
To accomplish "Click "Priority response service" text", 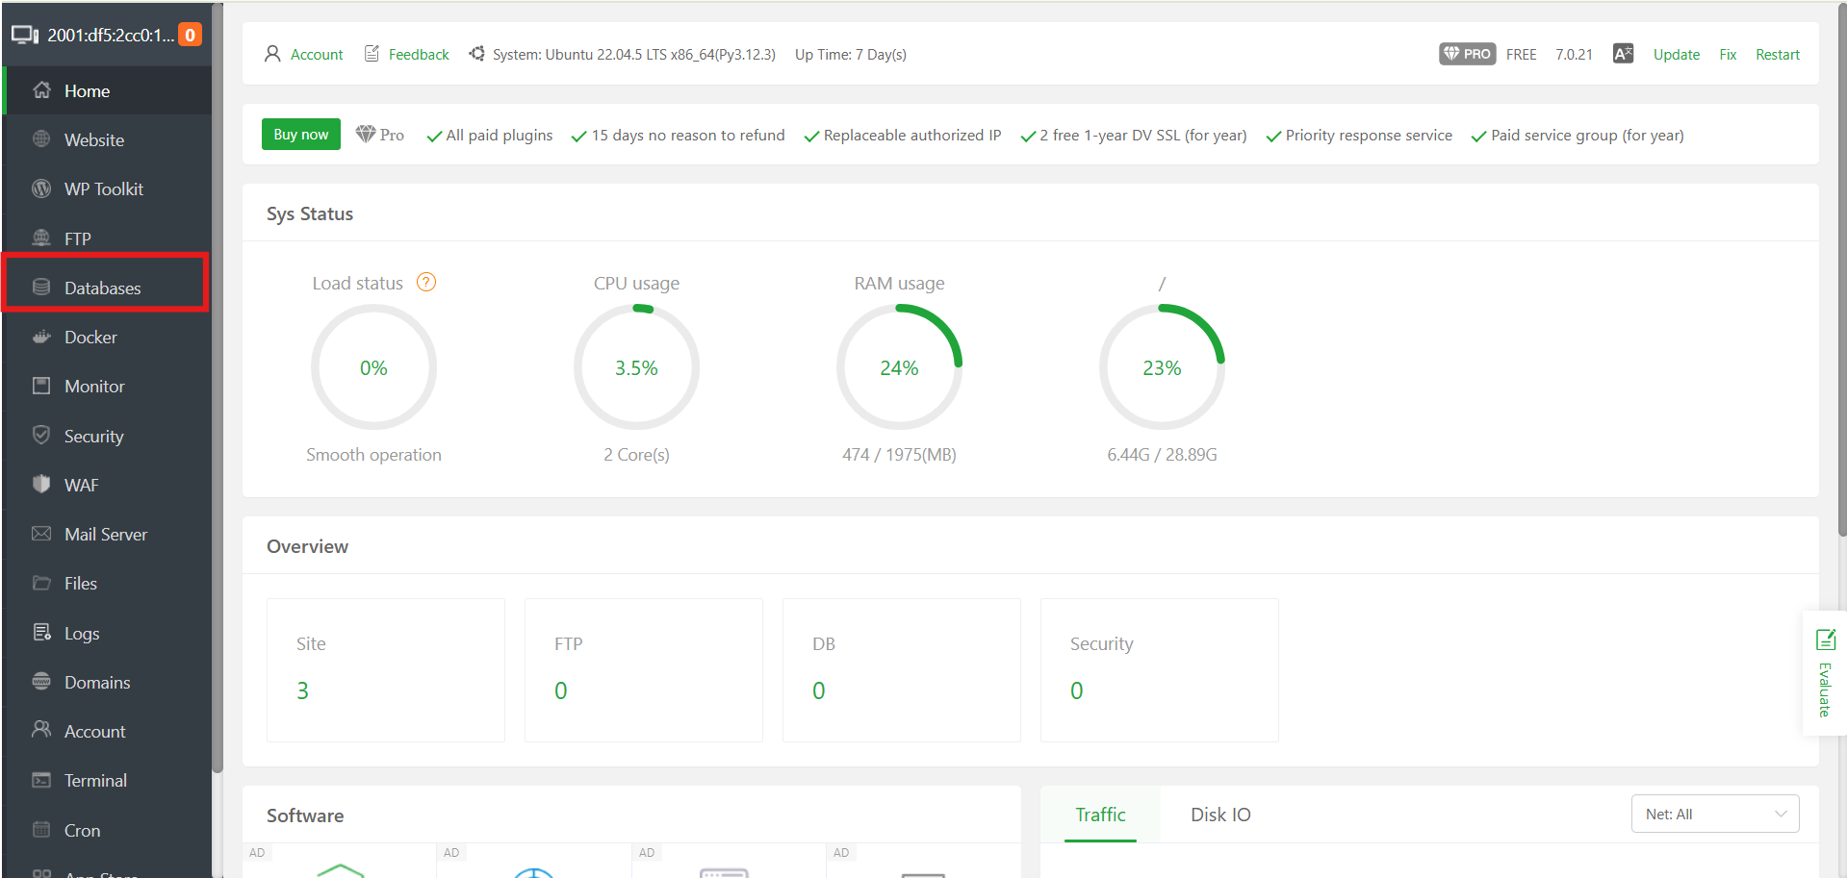I will click(1369, 135).
